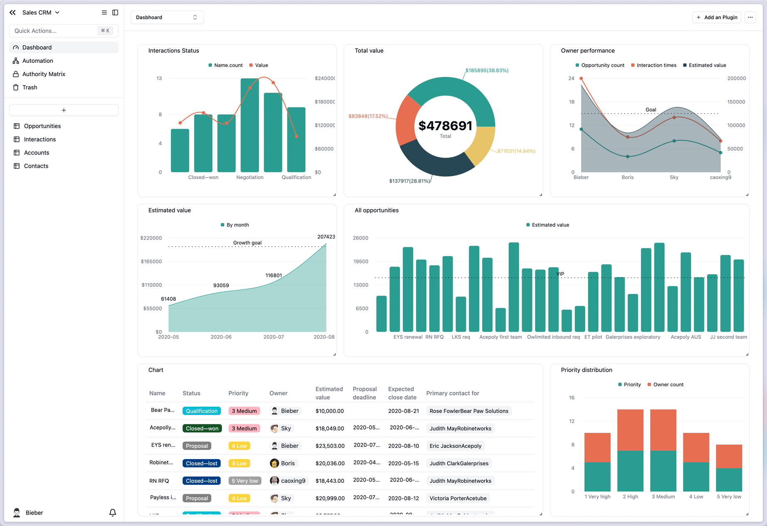This screenshot has width=767, height=526.
Task: Open the Authority Matrix section
Action: pos(44,74)
